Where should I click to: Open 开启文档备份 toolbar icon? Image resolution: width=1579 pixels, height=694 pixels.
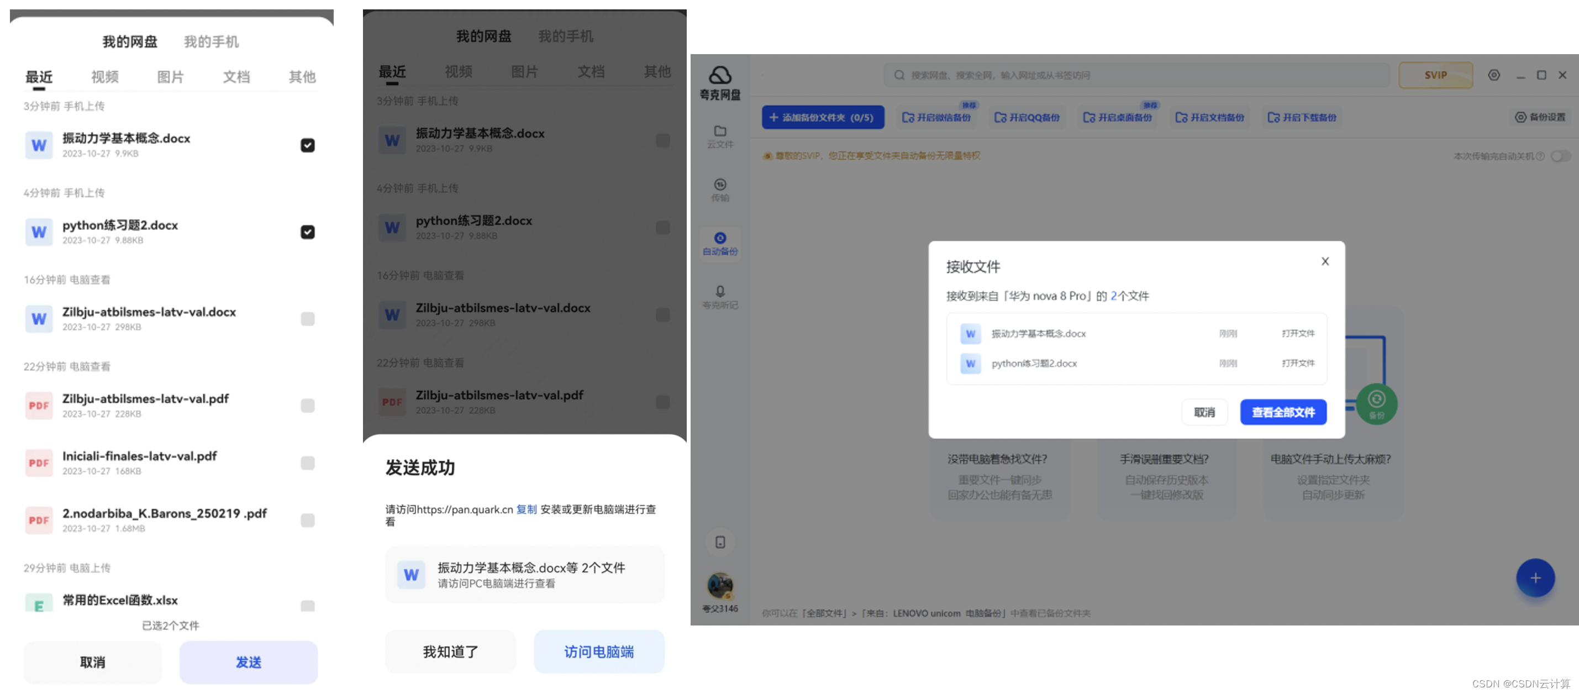click(1210, 119)
